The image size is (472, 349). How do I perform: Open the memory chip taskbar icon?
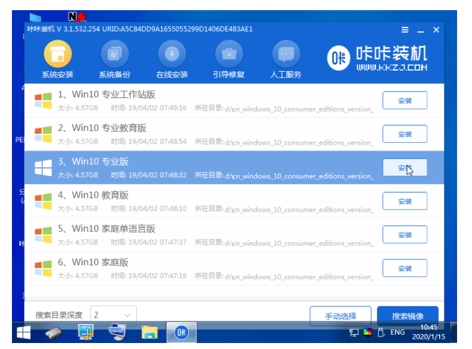pos(54,333)
